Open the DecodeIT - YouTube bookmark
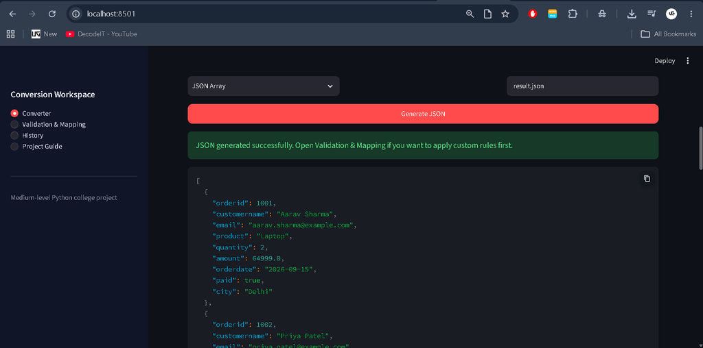Viewport: 703px width, 348px height. click(x=102, y=34)
